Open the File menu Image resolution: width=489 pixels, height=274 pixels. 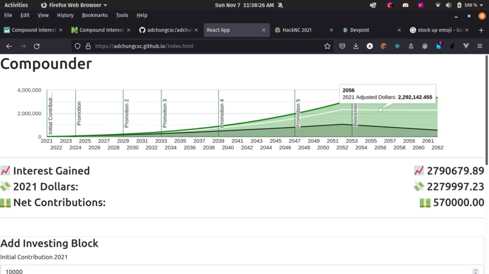pos(8,15)
